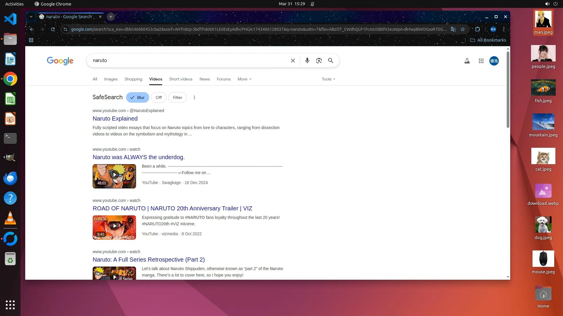Open the Google apps grid
Image resolution: width=563 pixels, height=316 pixels.
[481, 61]
